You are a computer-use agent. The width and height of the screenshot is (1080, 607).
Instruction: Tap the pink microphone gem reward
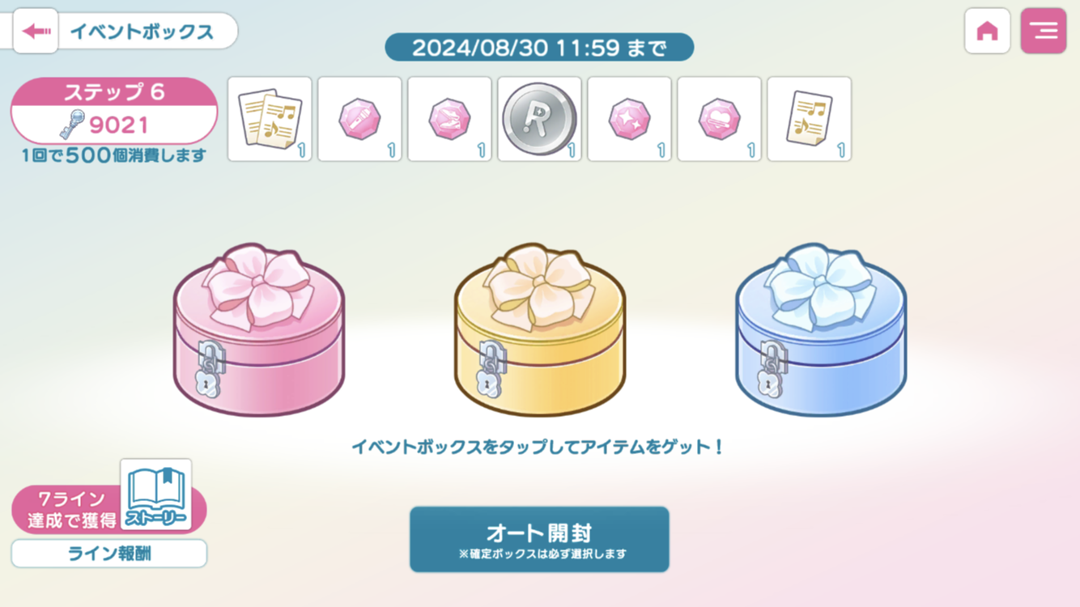pos(359,119)
